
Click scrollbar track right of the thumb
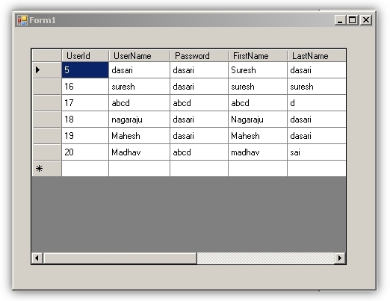pyautogui.click(x=266, y=258)
